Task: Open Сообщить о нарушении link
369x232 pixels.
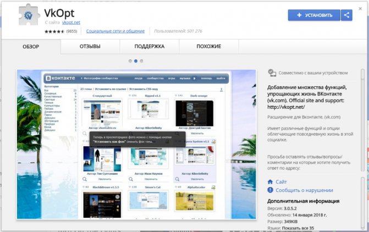Action: pyautogui.click(x=304, y=190)
